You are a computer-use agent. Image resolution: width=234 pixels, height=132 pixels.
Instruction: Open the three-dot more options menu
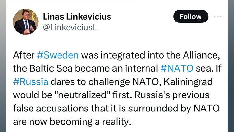click(217, 16)
